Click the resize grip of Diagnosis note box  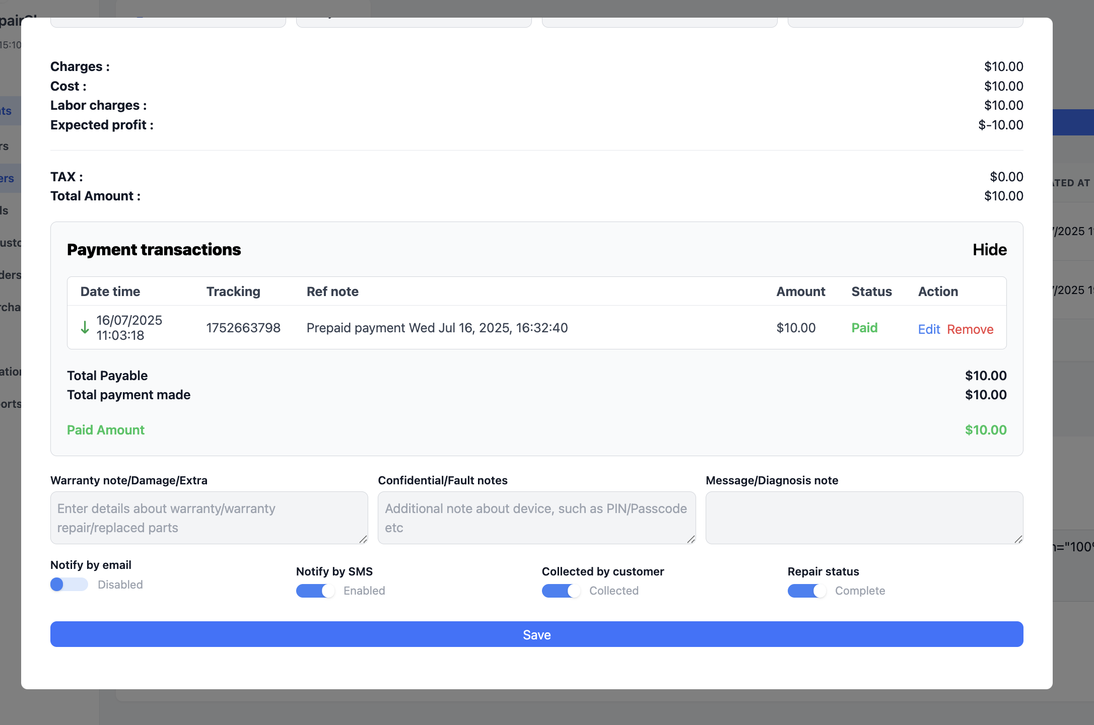(1018, 539)
